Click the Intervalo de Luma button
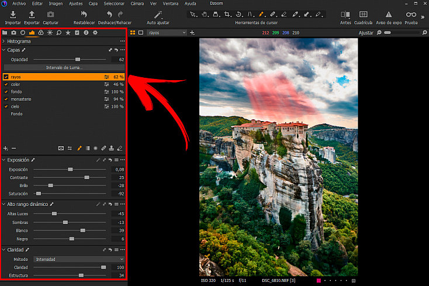Viewport: 429px width, 286px height. pyautogui.click(x=64, y=68)
